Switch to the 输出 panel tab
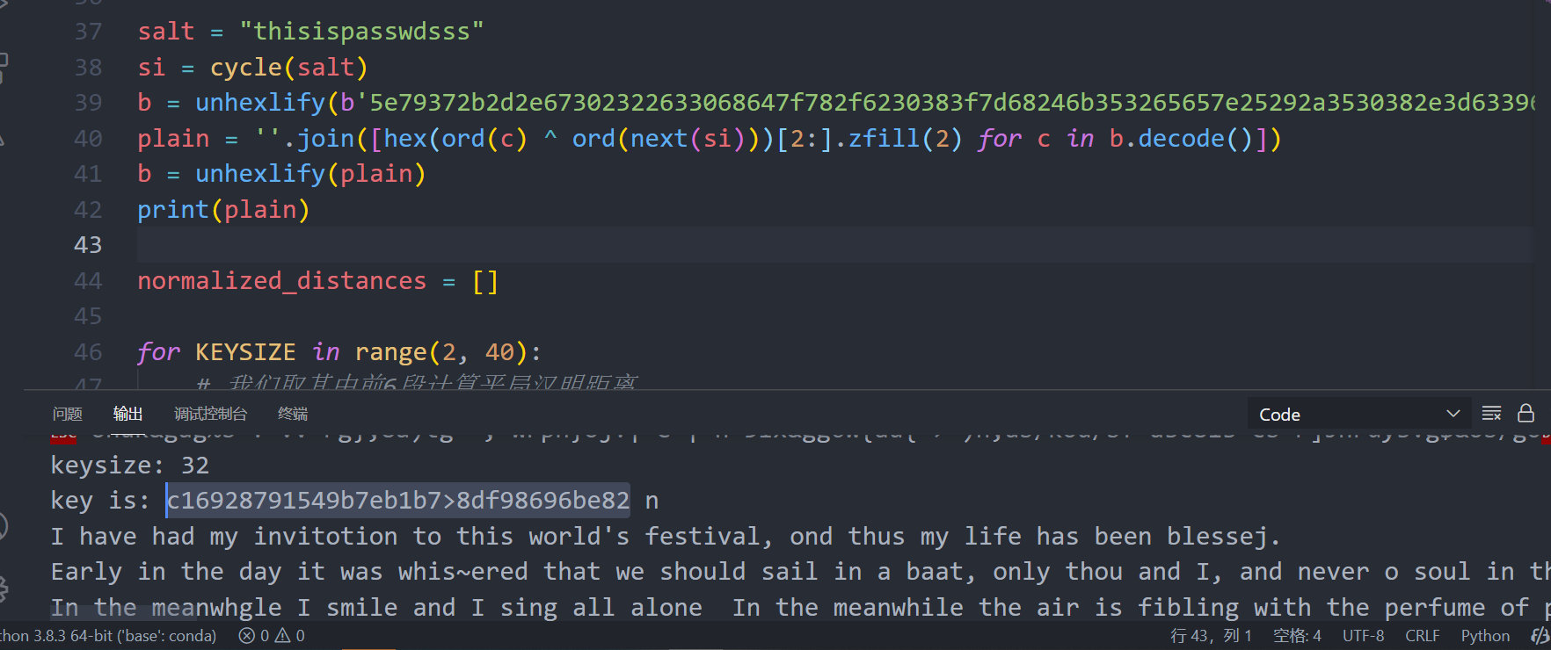 click(x=127, y=414)
